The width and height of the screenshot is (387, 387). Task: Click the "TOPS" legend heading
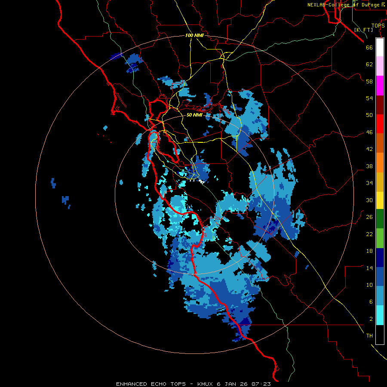378,26
